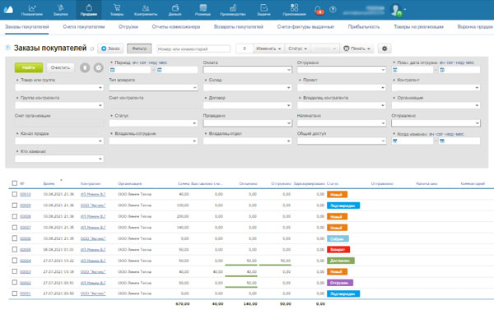This screenshot has width=494, height=314.
Task: Switch to Отгрузки tab
Action: coord(128,27)
